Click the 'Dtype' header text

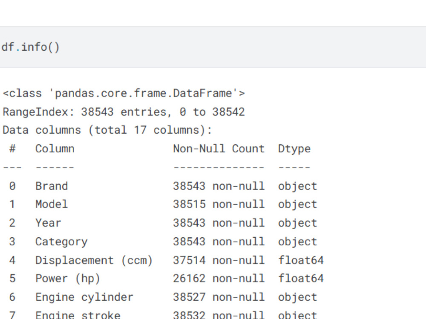pos(294,149)
